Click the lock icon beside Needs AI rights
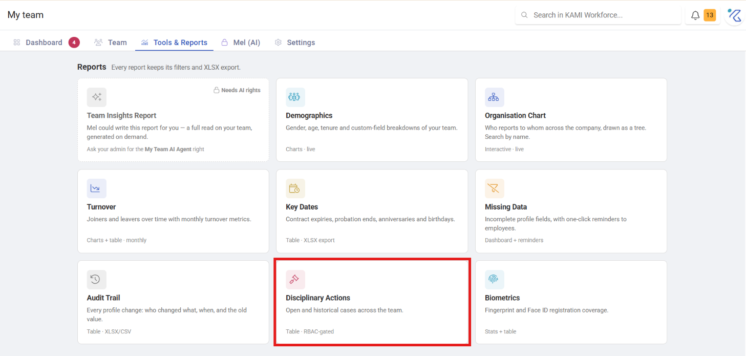Viewport: 746px width, 356px height. (x=217, y=90)
